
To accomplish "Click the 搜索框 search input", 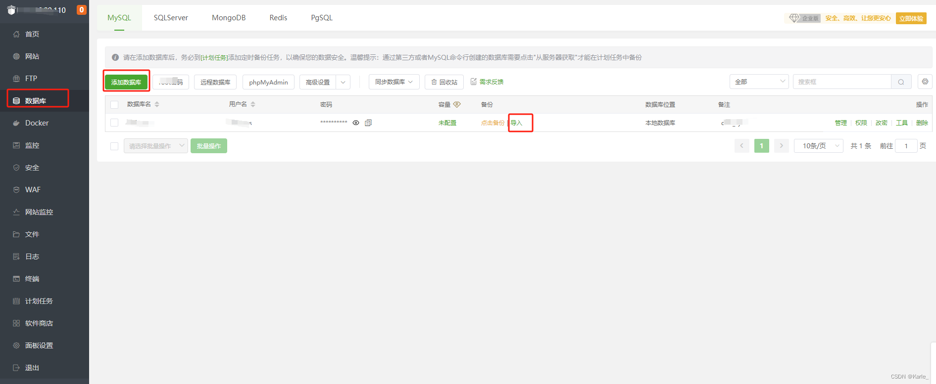I will point(842,82).
